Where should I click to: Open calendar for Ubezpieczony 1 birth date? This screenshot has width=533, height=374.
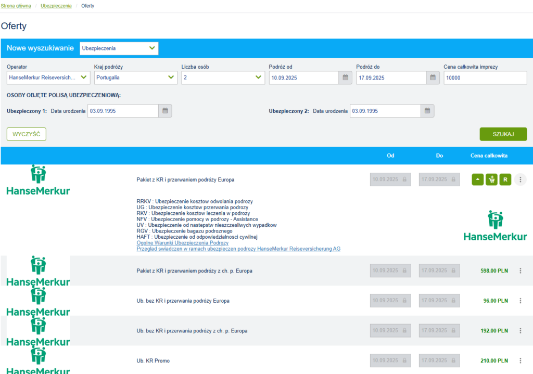click(165, 111)
